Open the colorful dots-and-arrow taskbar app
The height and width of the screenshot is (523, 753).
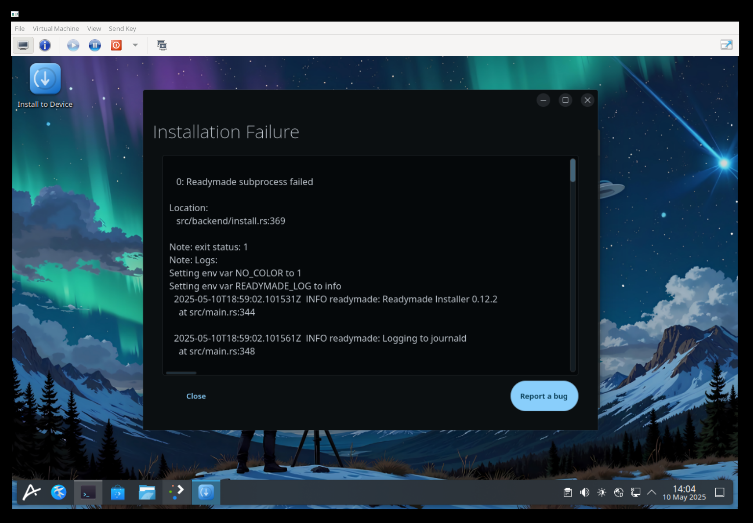tap(176, 492)
